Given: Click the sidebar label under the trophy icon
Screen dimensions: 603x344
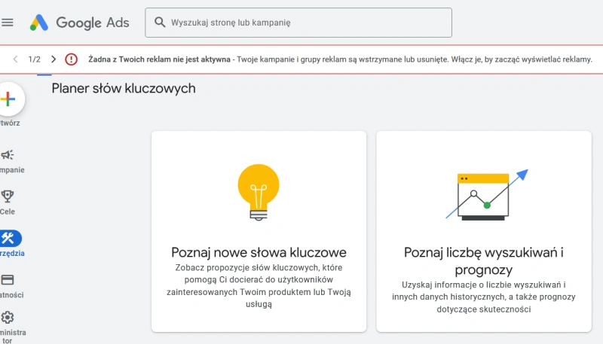Looking at the screenshot, I should point(8,212).
